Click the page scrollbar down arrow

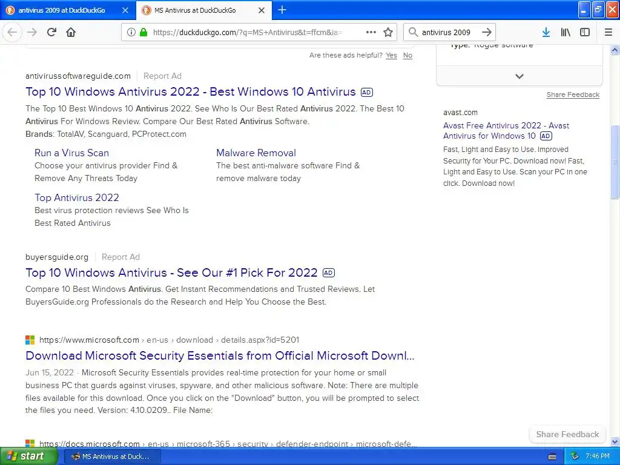[615, 441]
